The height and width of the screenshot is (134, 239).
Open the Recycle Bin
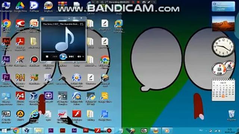click(232, 115)
